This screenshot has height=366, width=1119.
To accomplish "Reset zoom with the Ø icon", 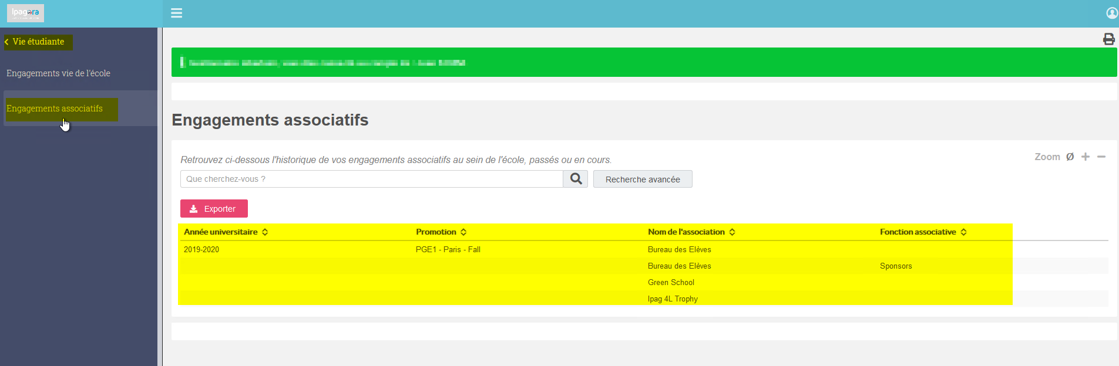I will (1070, 157).
